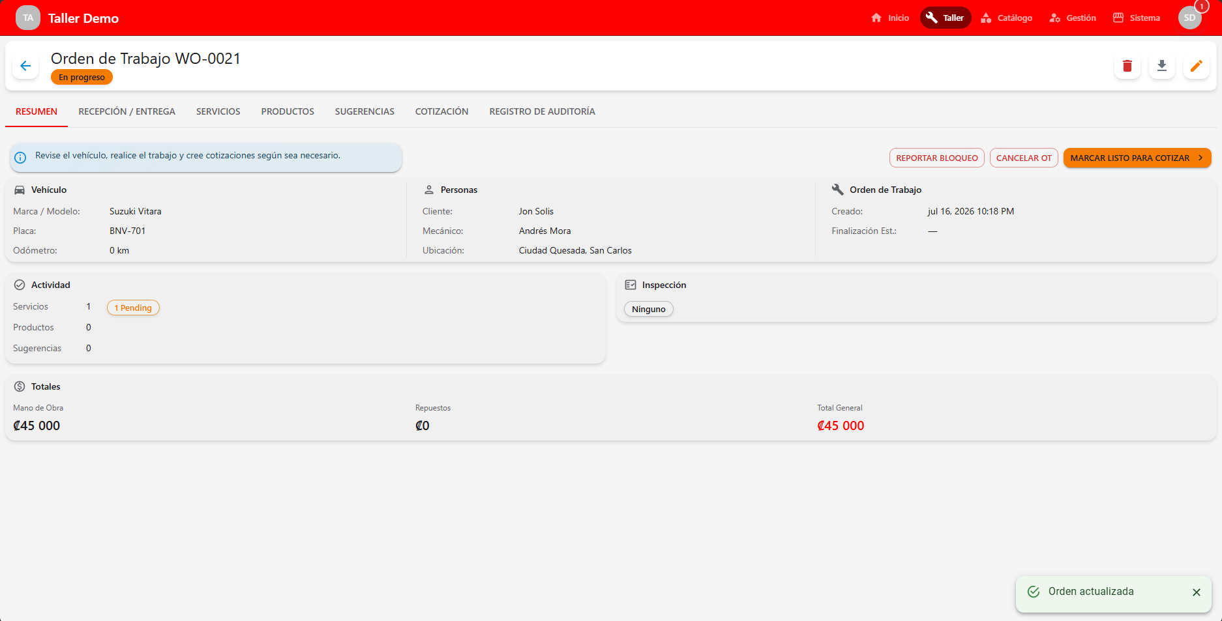Click the notification badge on avatar

pos(1202,7)
